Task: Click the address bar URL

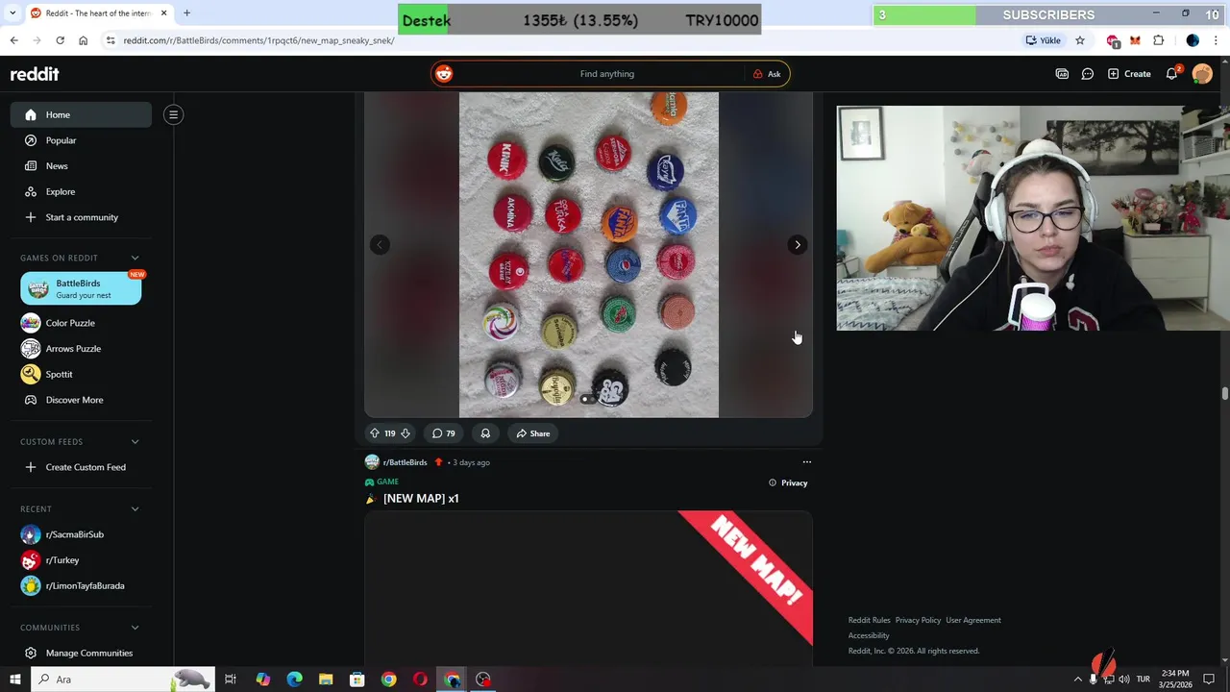Action: click(x=258, y=40)
